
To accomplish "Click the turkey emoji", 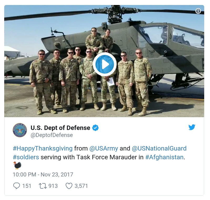I will click(17, 166).
